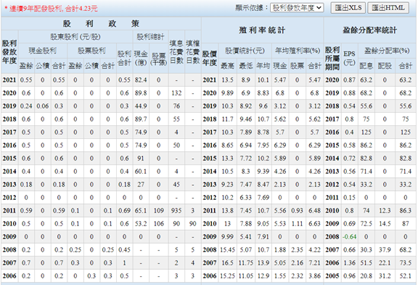The width and height of the screenshot is (418, 285).
Task: Click the 股利所屬期間 column header
Action: point(332,59)
